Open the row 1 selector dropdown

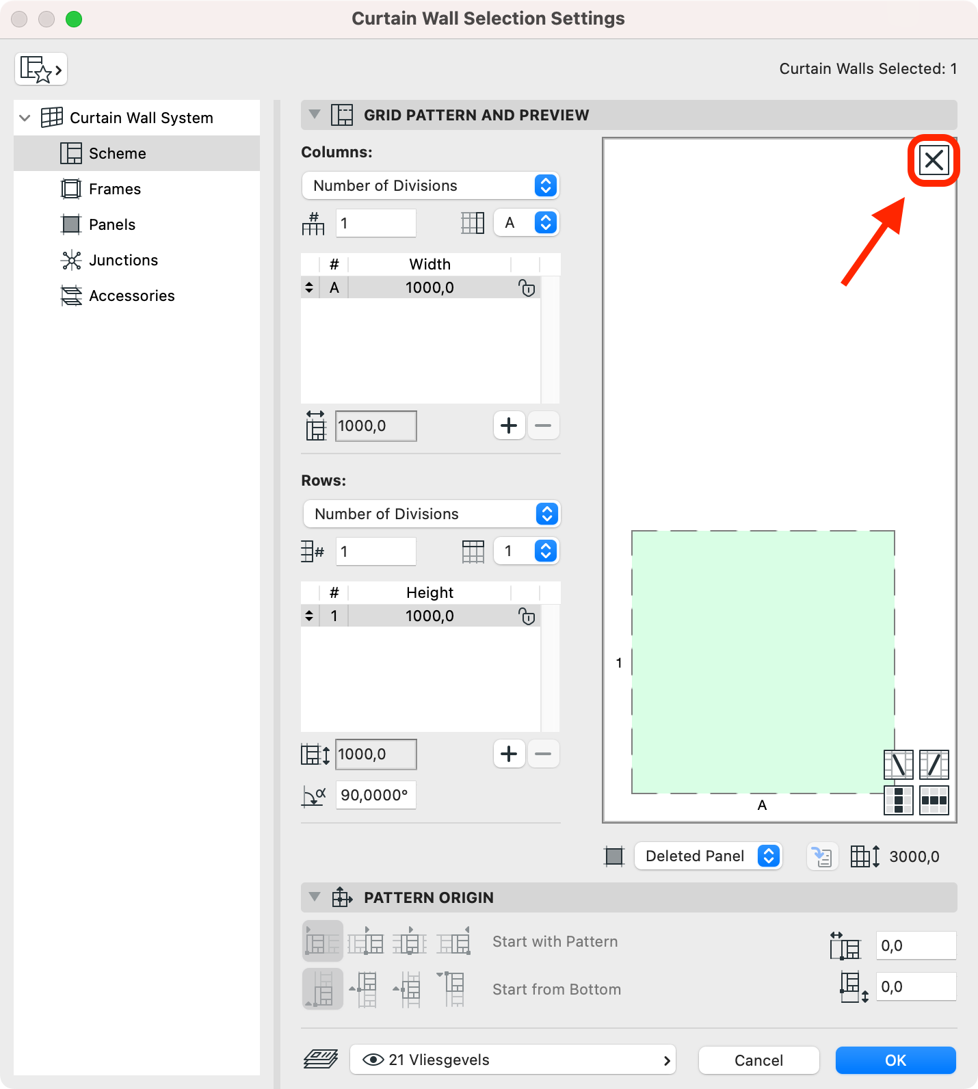pyautogui.click(x=527, y=551)
